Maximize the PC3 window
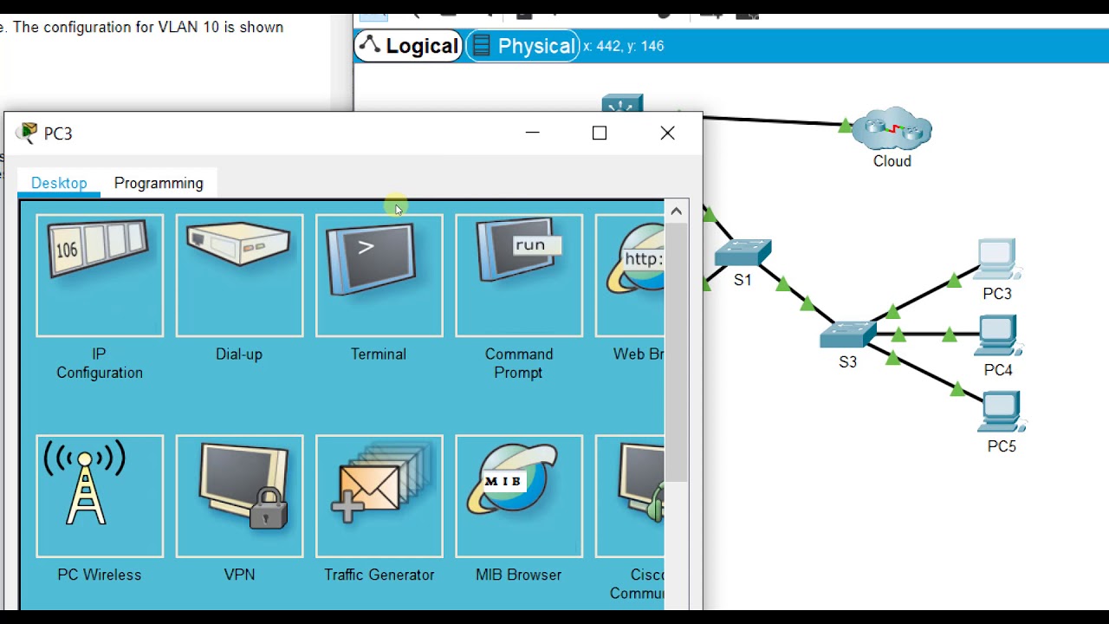This screenshot has height=624, width=1109. [600, 133]
